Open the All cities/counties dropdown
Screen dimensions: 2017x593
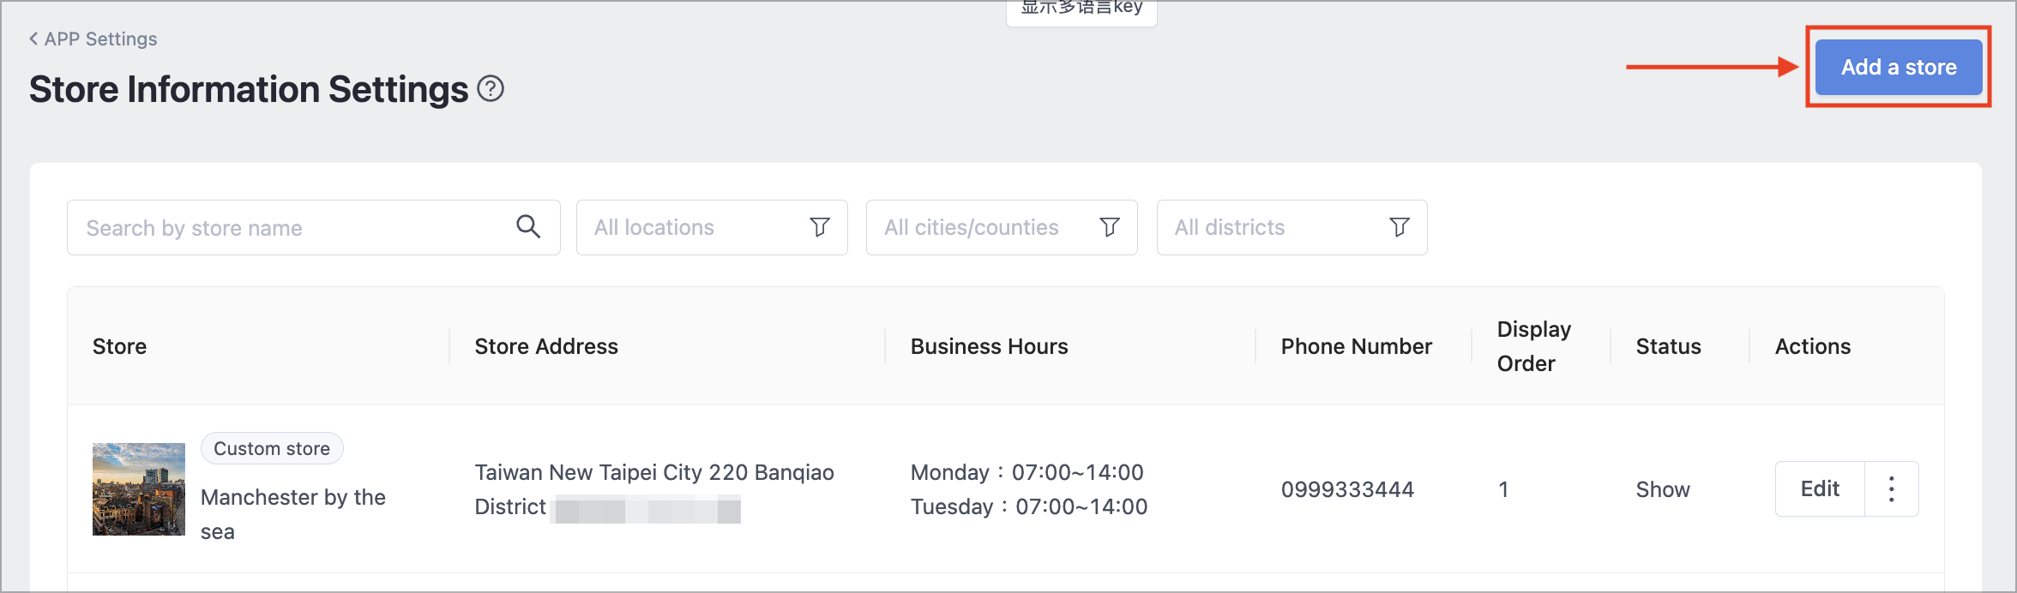[1002, 227]
